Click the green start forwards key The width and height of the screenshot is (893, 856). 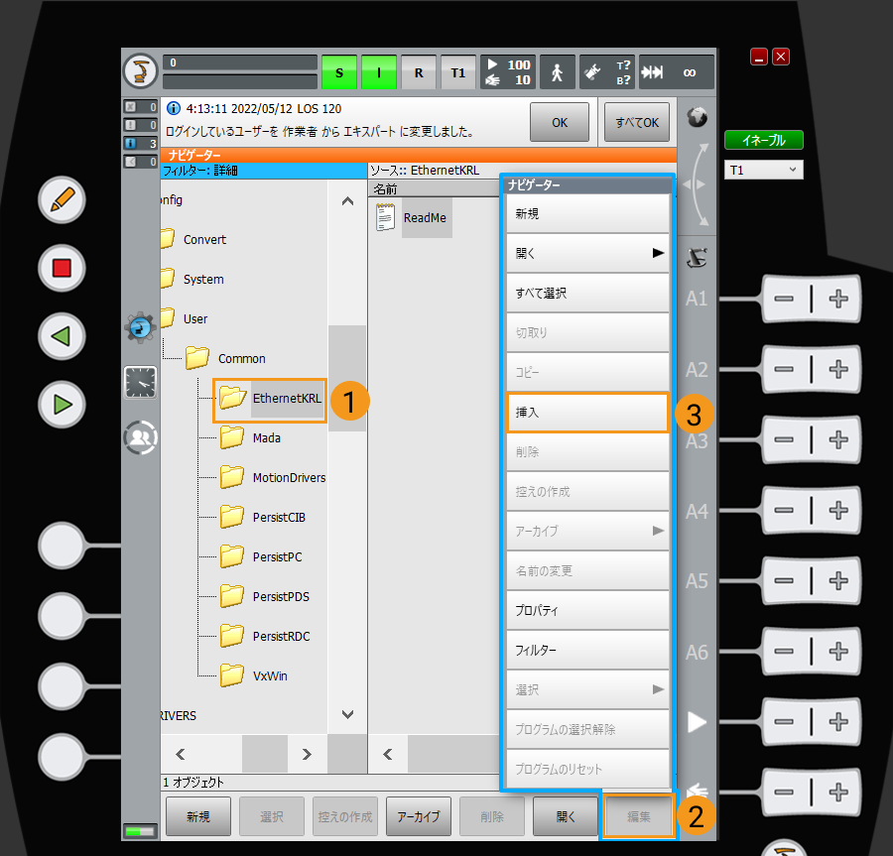62,405
